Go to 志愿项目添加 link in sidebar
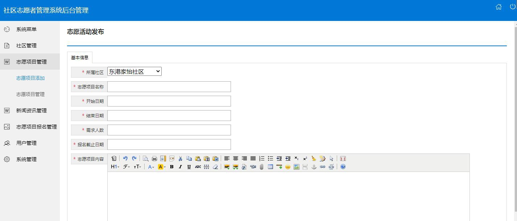This screenshot has width=517, height=221. click(30, 78)
